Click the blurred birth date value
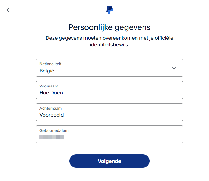The width and height of the screenshot is (209, 181). (x=52, y=137)
